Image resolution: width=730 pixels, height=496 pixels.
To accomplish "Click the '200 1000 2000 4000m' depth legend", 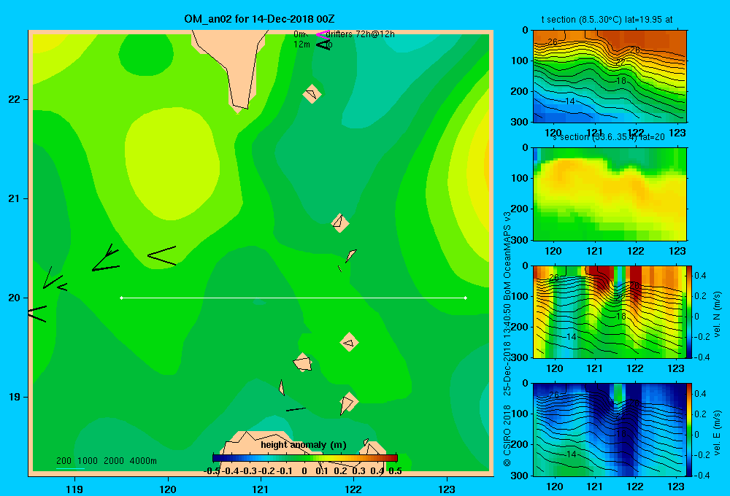I will coord(107,461).
